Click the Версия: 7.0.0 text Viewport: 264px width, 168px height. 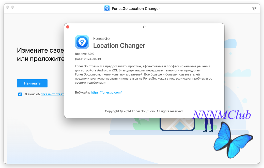85,54
